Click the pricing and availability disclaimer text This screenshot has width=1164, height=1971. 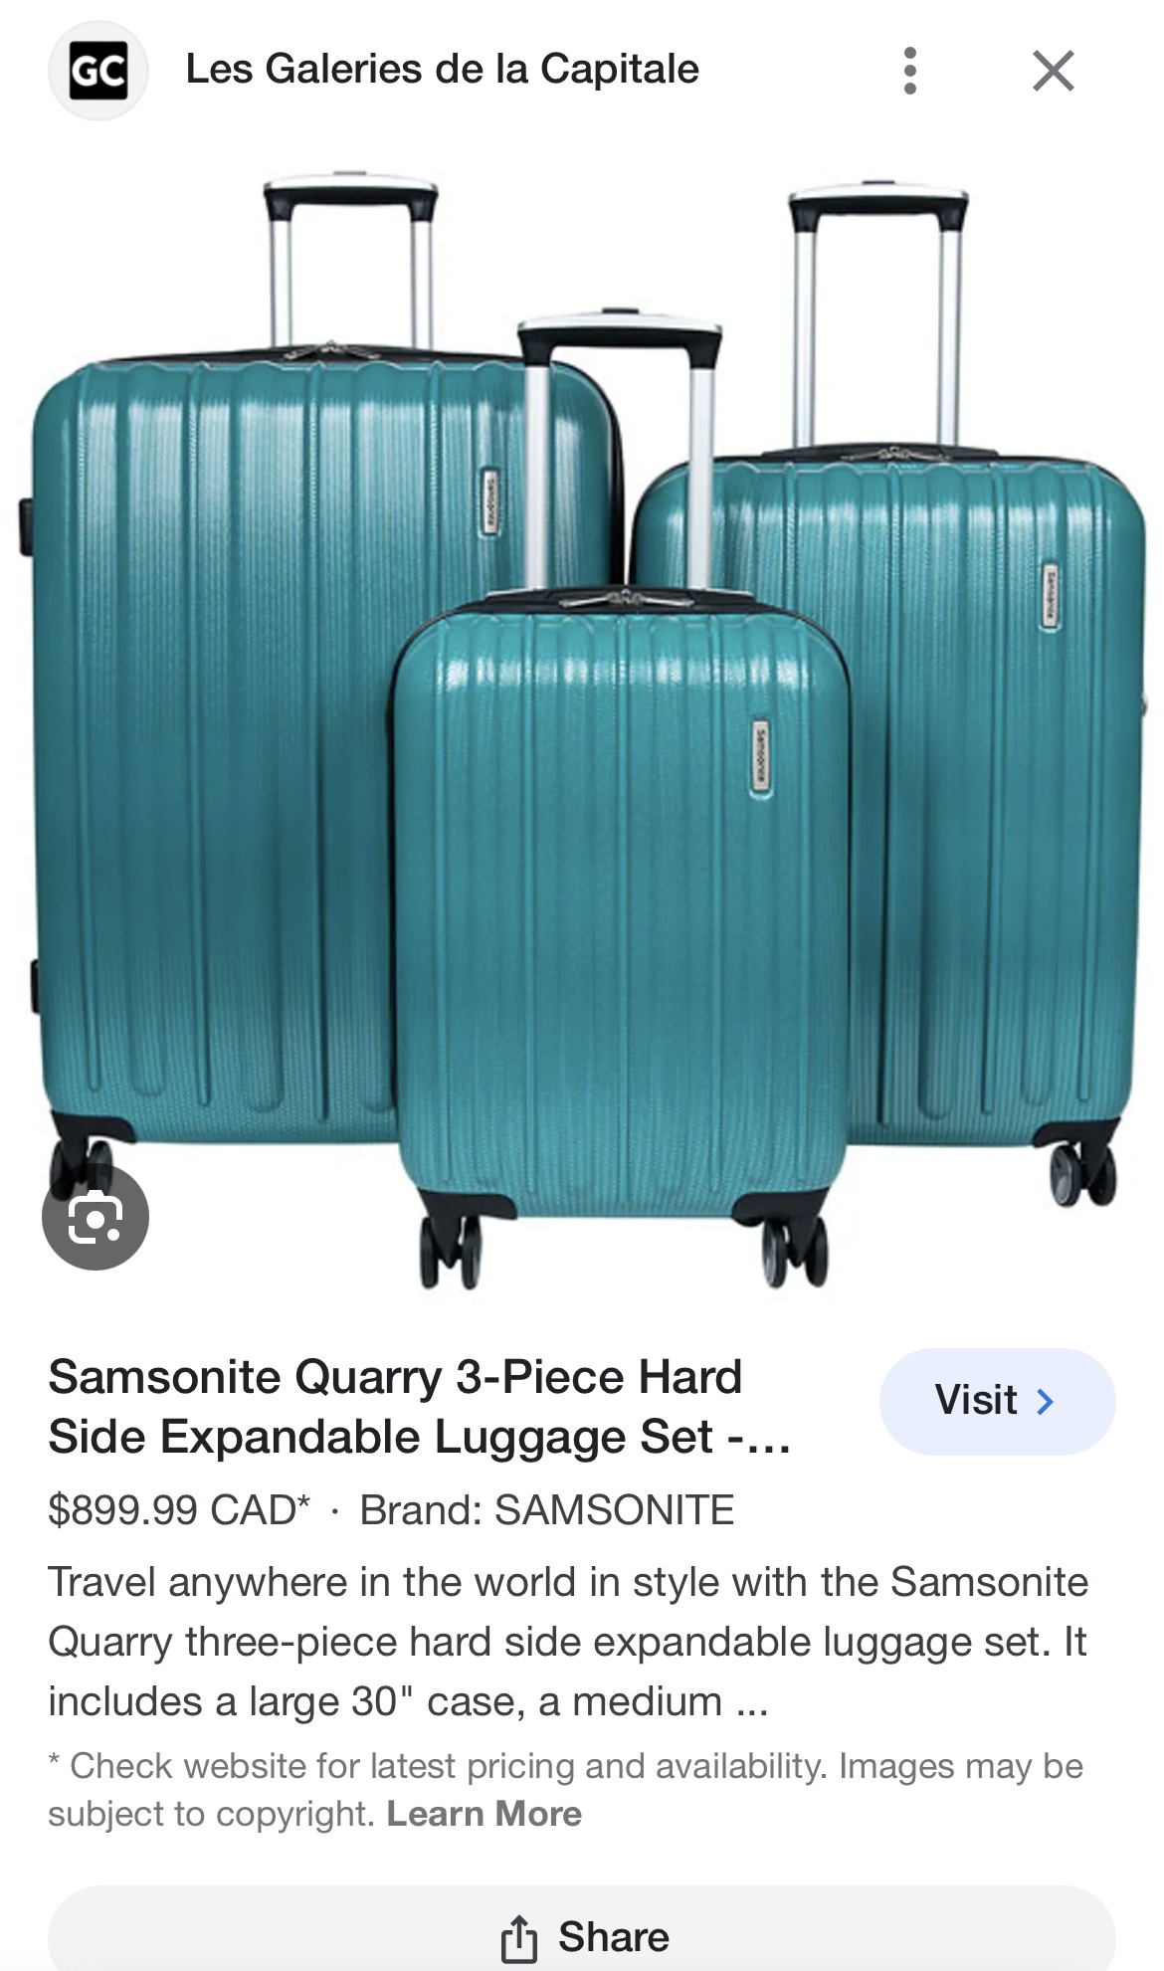tap(565, 1790)
